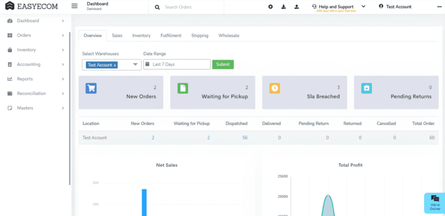
Task: Click the Waiting for Pickup document icon
Action: pos(183,88)
